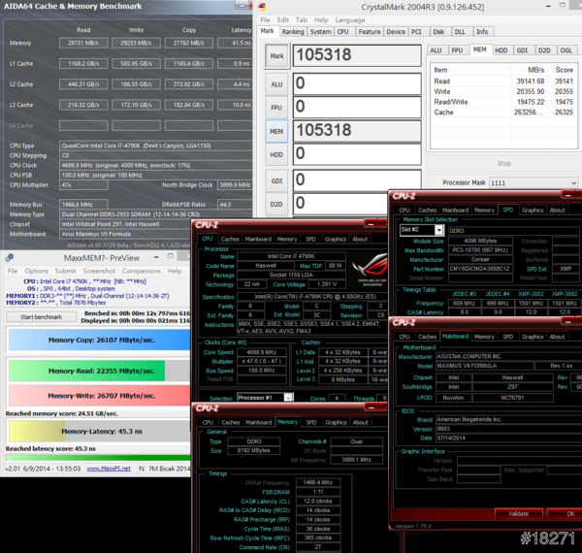
Task: Switch to the HDD results tab
Action: [x=501, y=49]
